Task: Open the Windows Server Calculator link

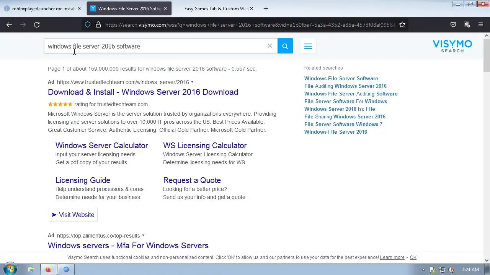Action: 101,146
